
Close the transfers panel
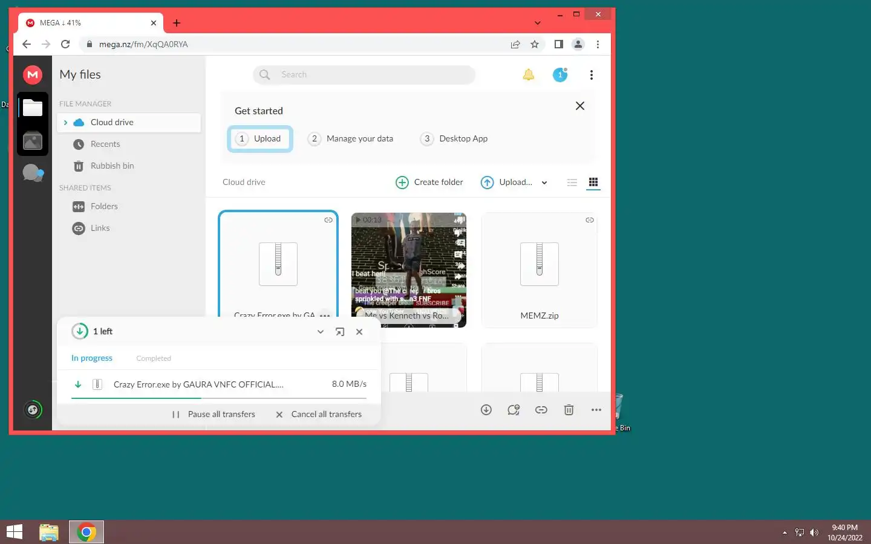click(359, 332)
